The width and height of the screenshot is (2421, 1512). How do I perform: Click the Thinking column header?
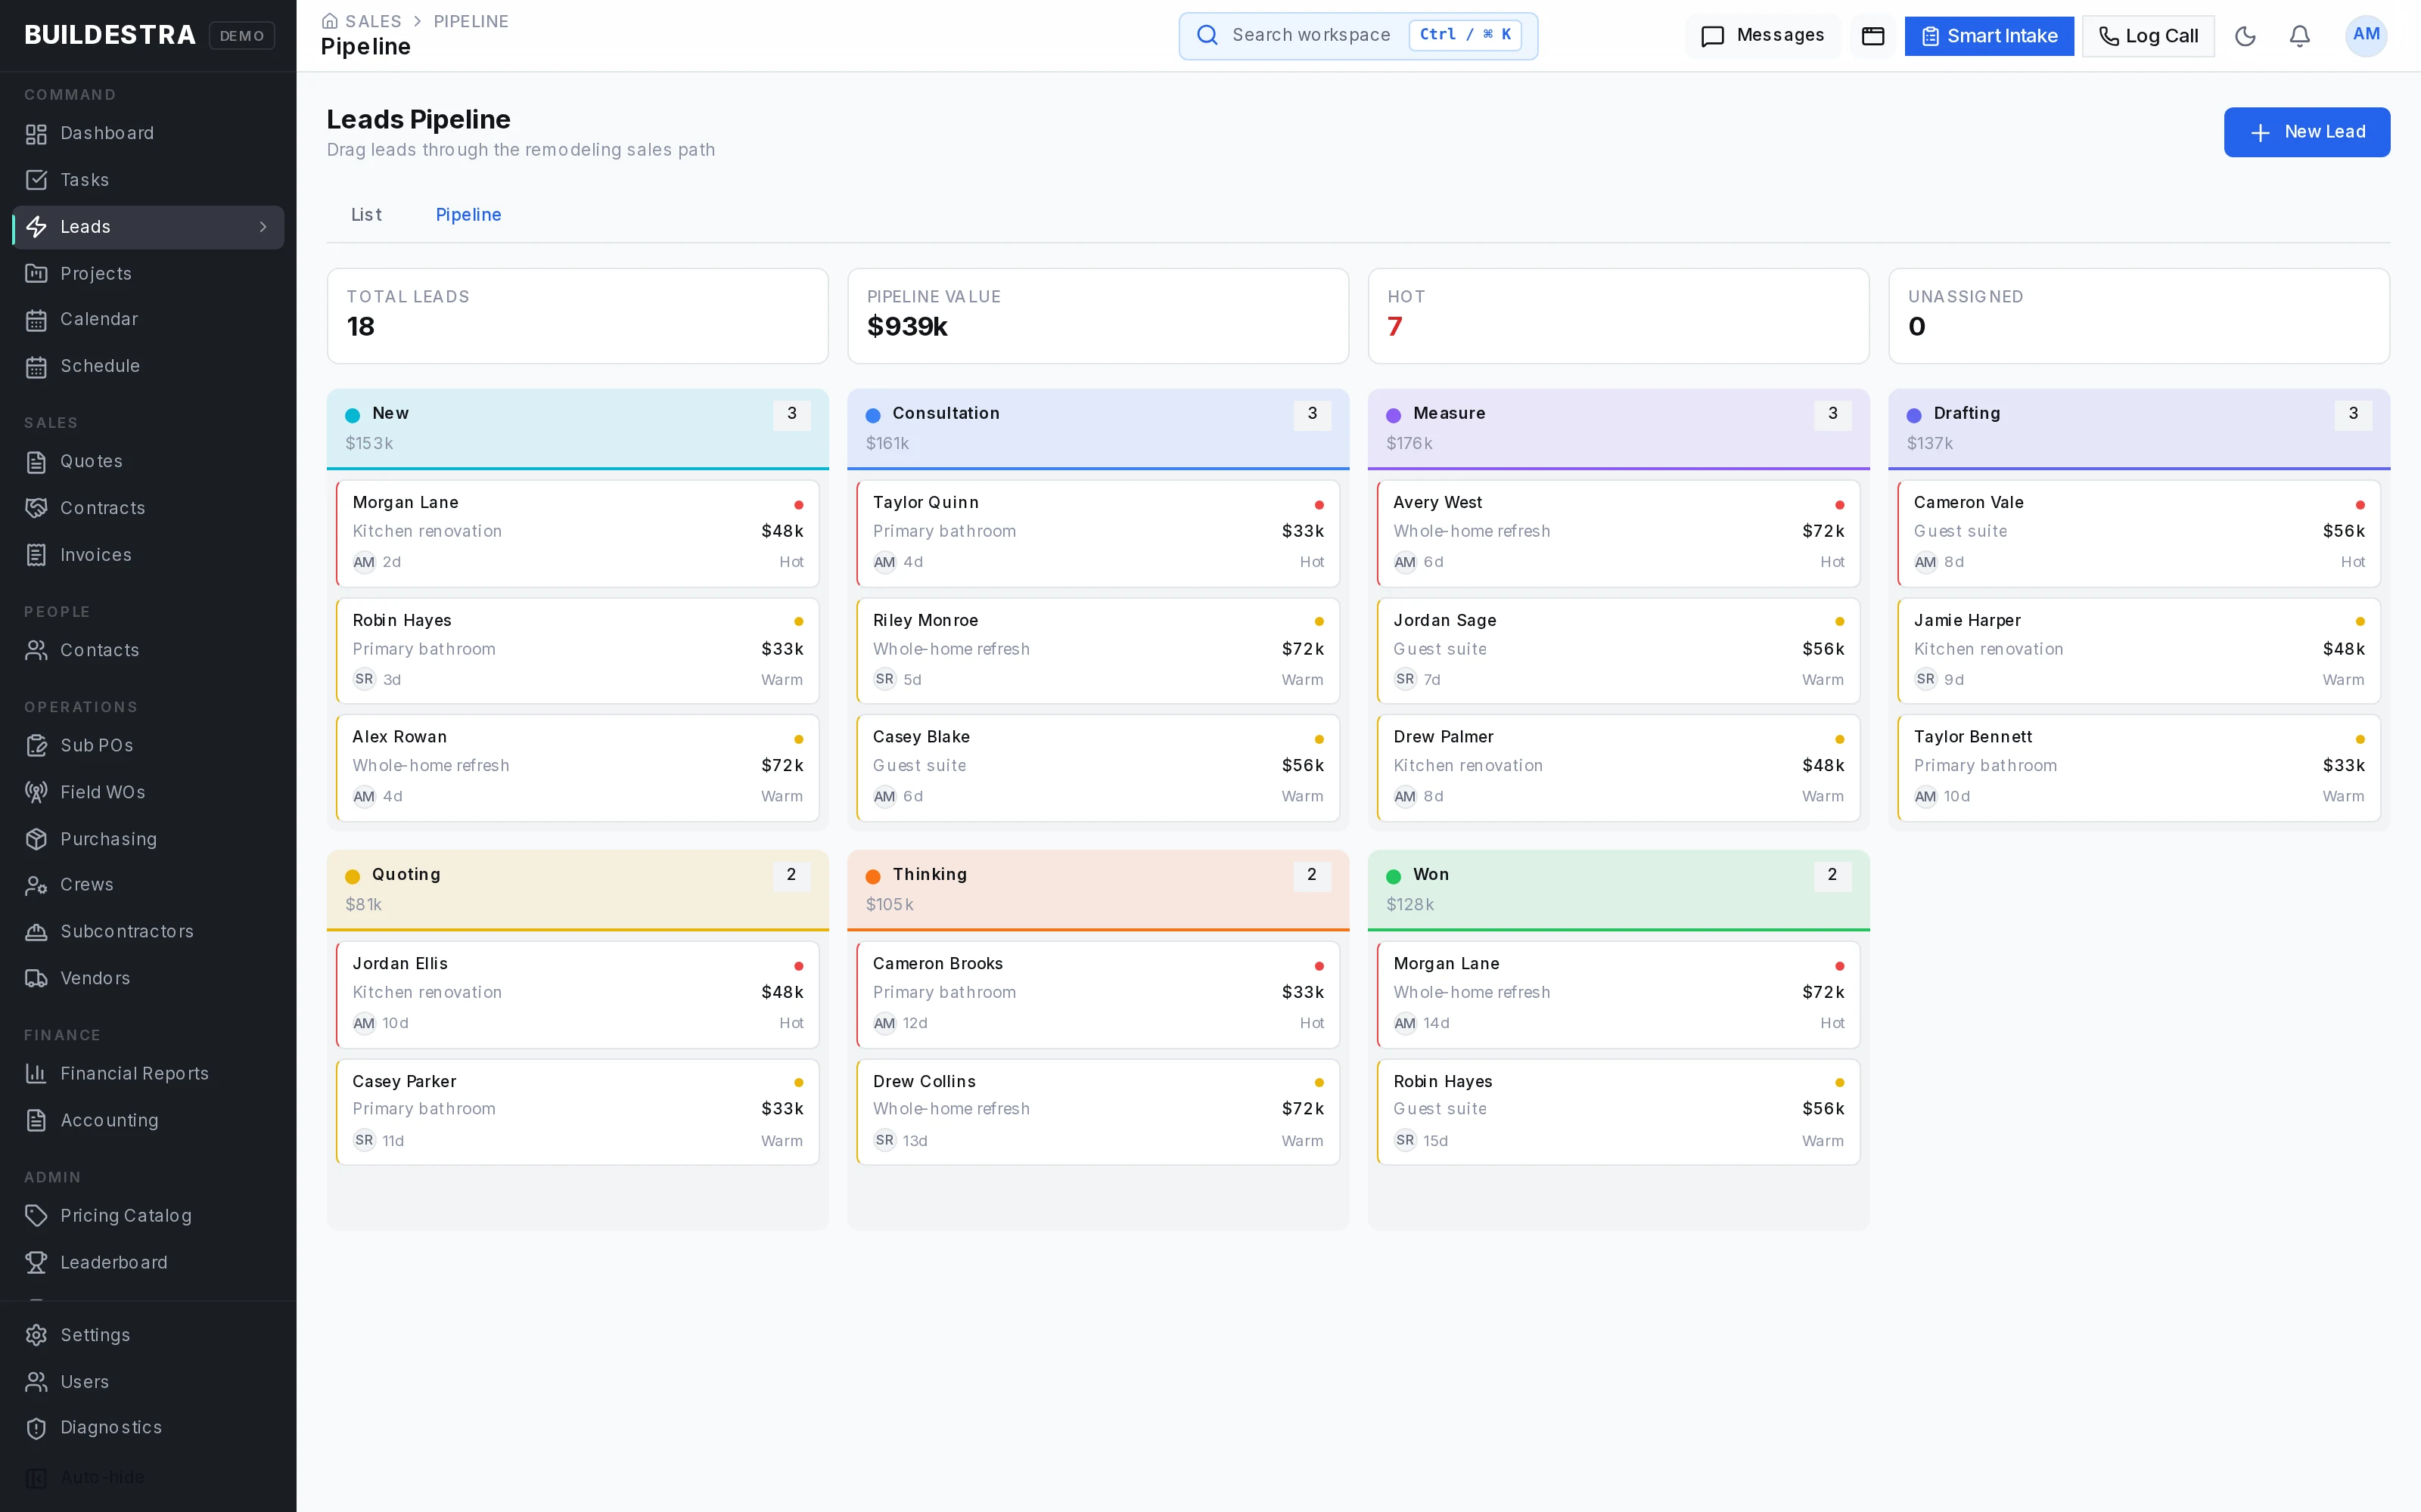coord(1098,890)
